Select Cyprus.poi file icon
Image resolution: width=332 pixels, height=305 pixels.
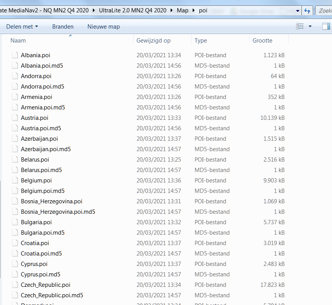(15, 264)
